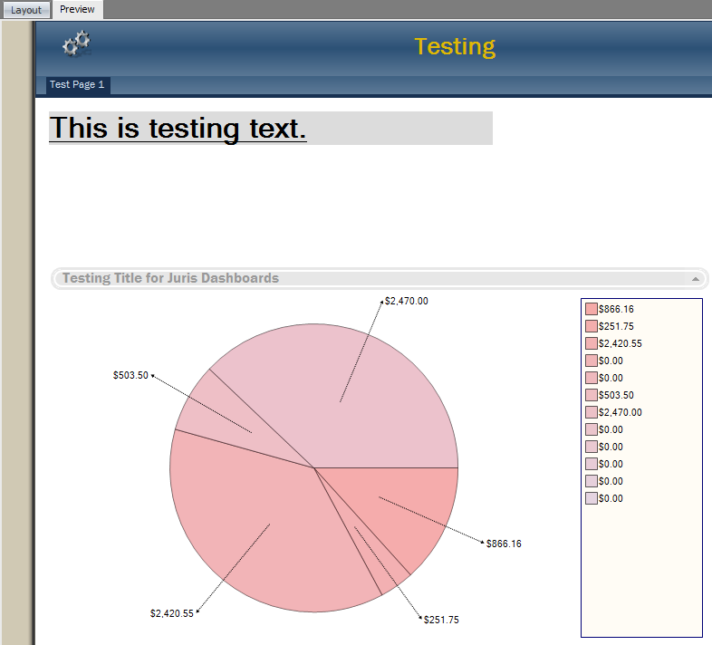Click the $866.16 data label beside the pie
The image size is (712, 645).
tap(504, 544)
